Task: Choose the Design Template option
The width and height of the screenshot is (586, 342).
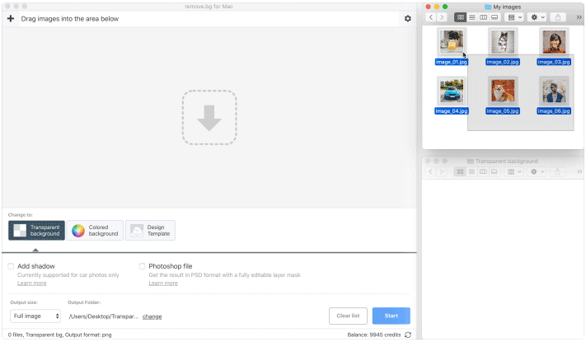Action: (x=150, y=231)
